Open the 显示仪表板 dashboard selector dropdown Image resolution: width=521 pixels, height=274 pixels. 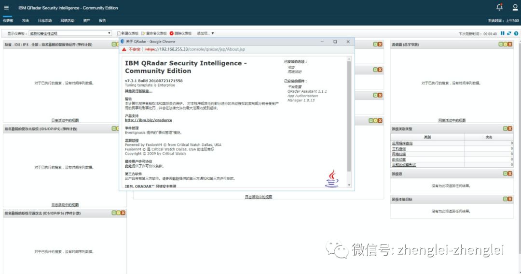(x=70, y=33)
